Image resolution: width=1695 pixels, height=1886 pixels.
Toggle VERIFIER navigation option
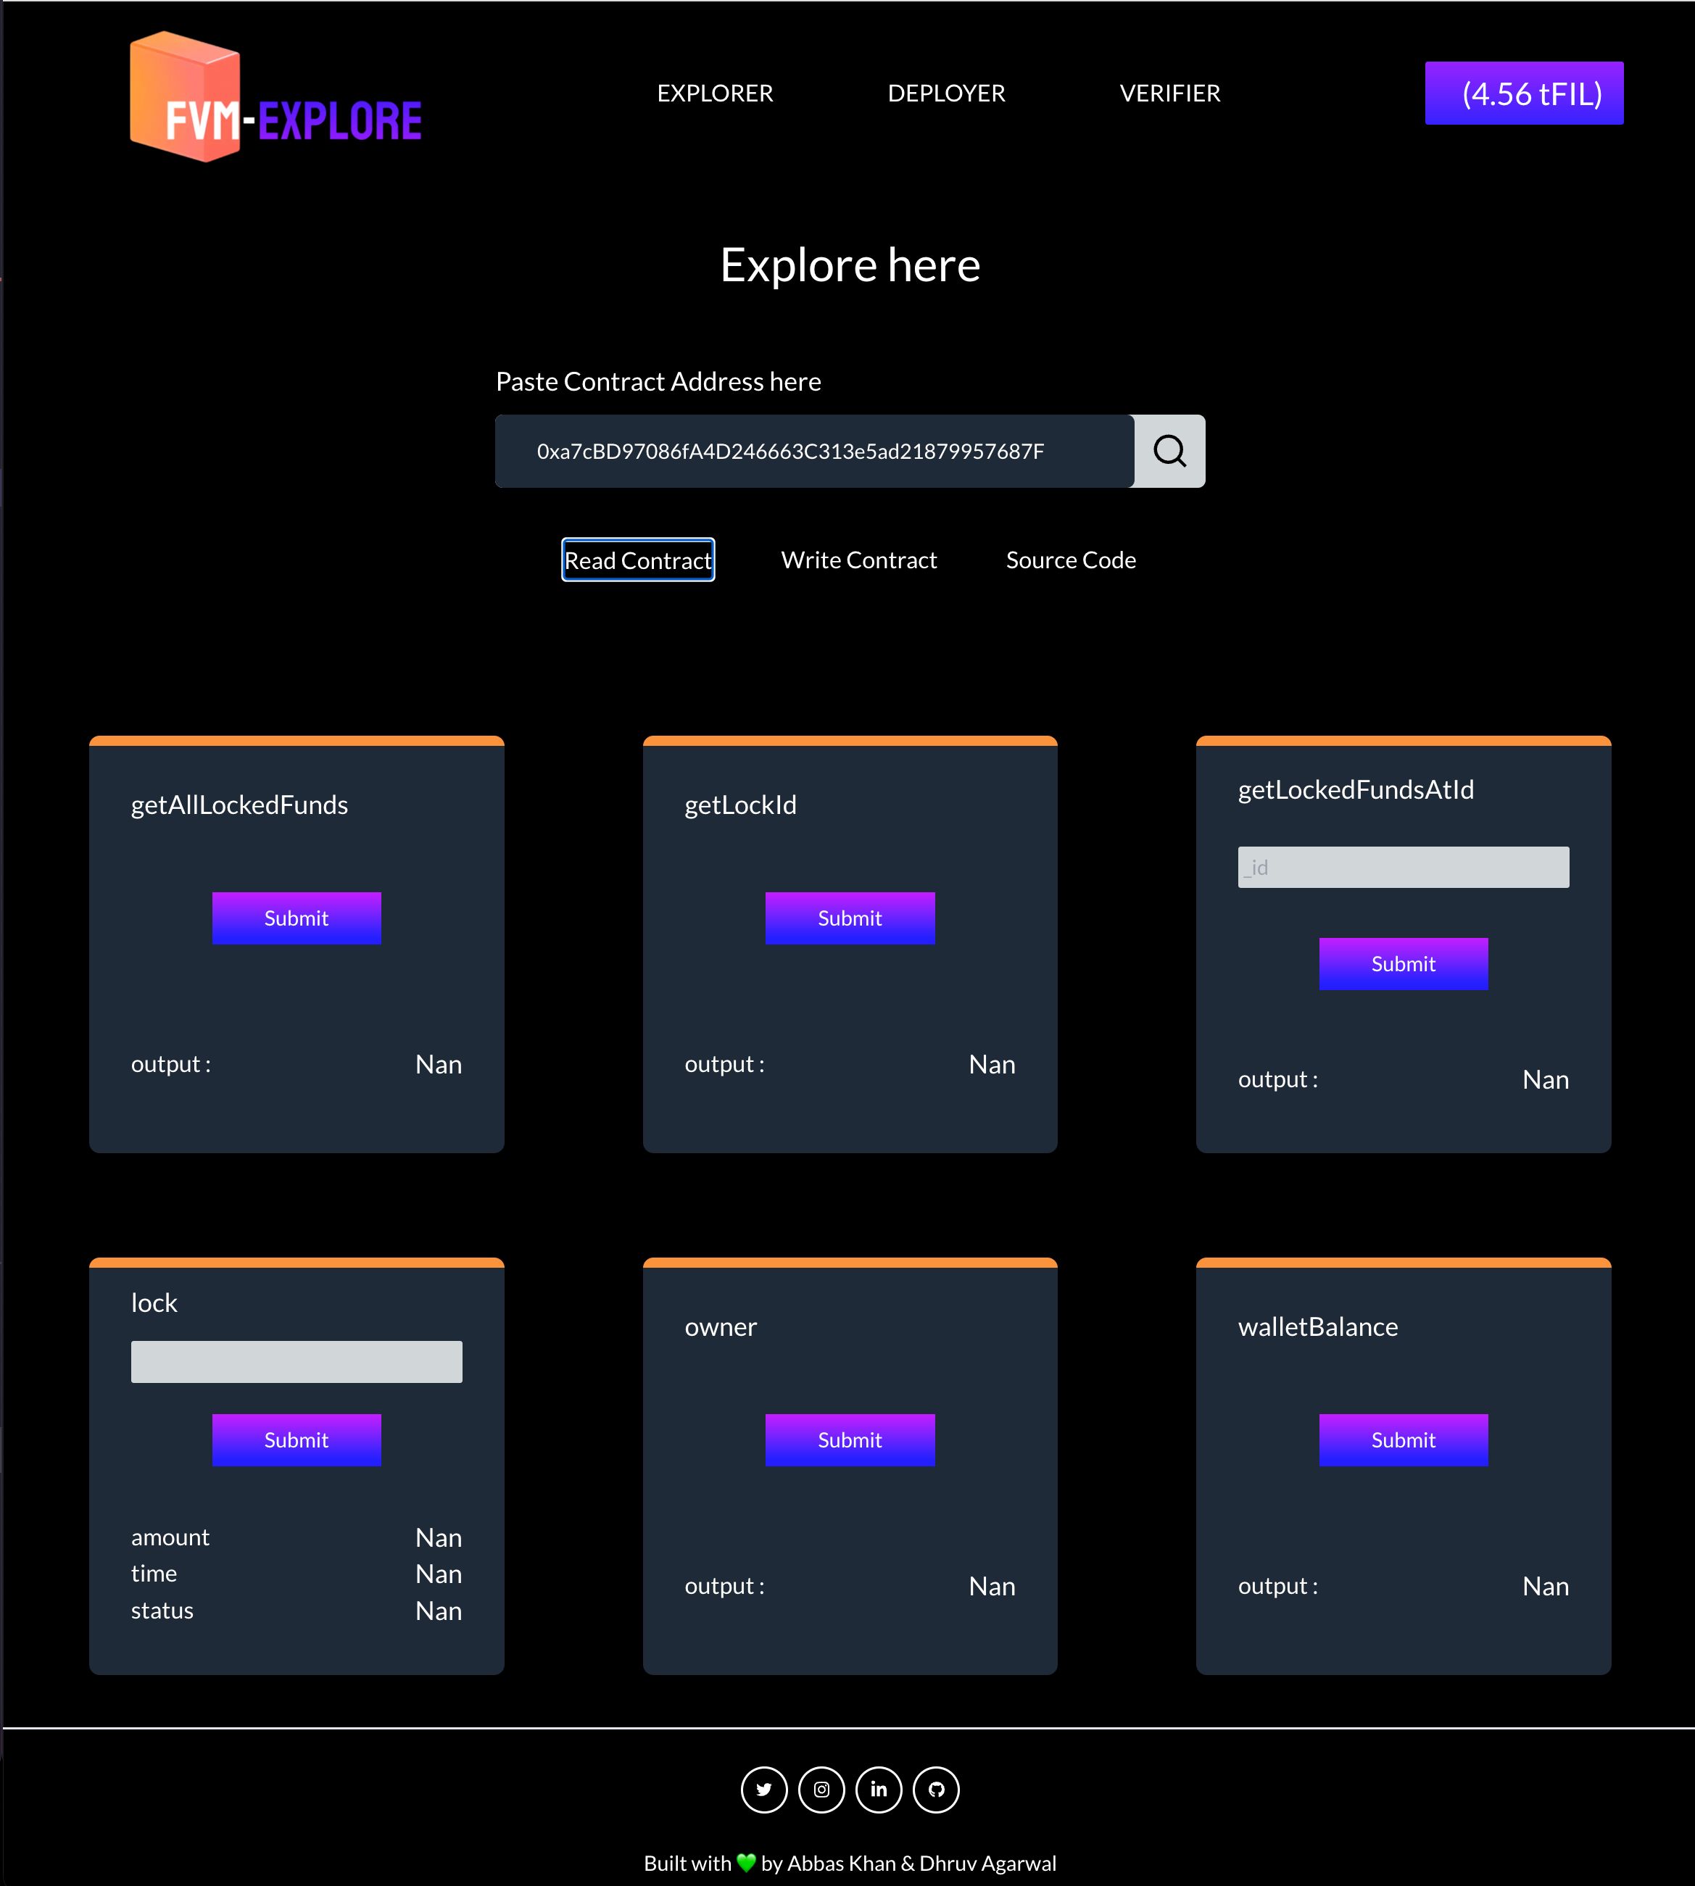pos(1170,94)
